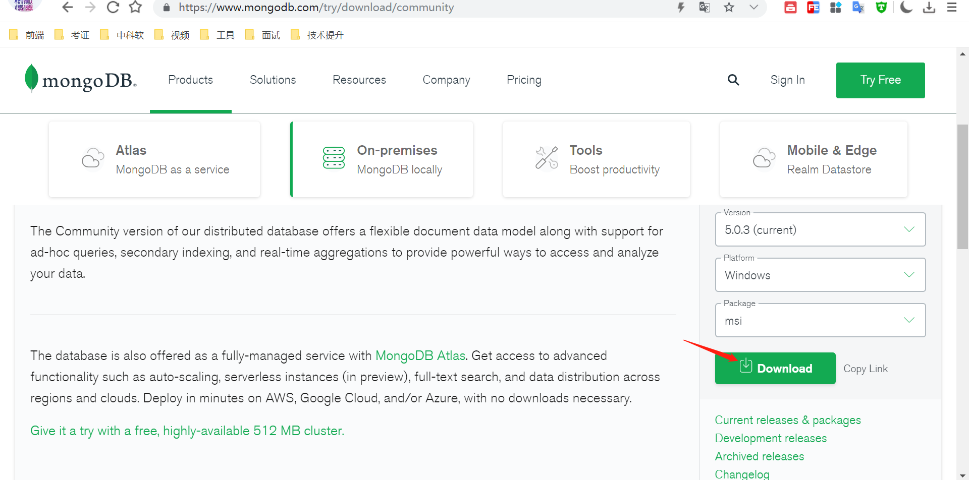This screenshot has width=969, height=480.
Task: Click the scrollbar up arrow
Action: click(962, 53)
